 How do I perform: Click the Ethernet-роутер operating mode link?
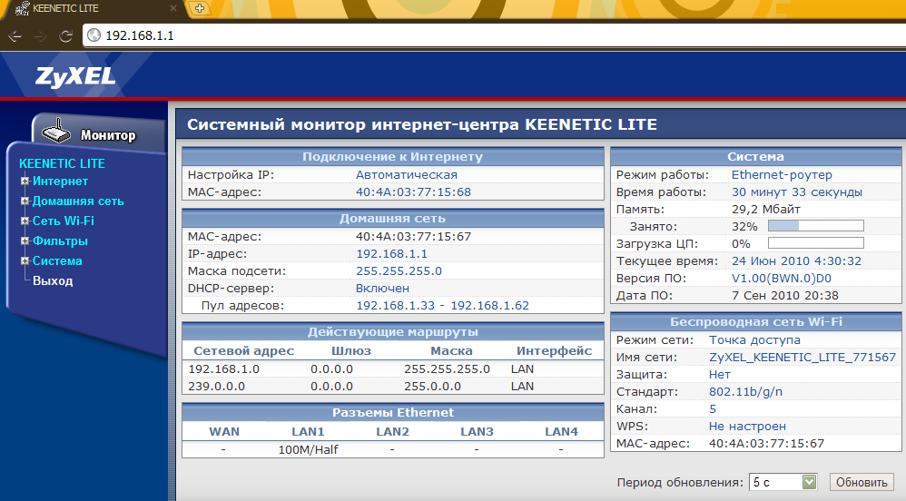pyautogui.click(x=782, y=174)
